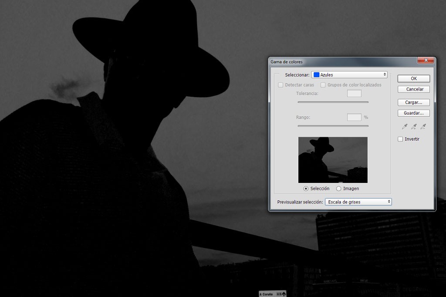Select the plain eyedropper tool
Screen dimensions: 446x297
pyautogui.click(x=405, y=127)
